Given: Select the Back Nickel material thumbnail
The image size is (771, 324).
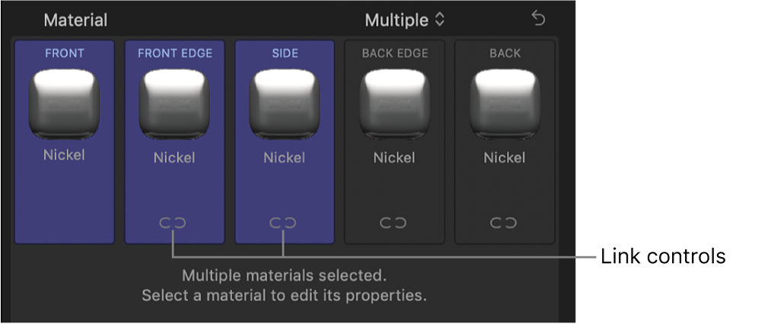Looking at the screenshot, I should point(505,105).
